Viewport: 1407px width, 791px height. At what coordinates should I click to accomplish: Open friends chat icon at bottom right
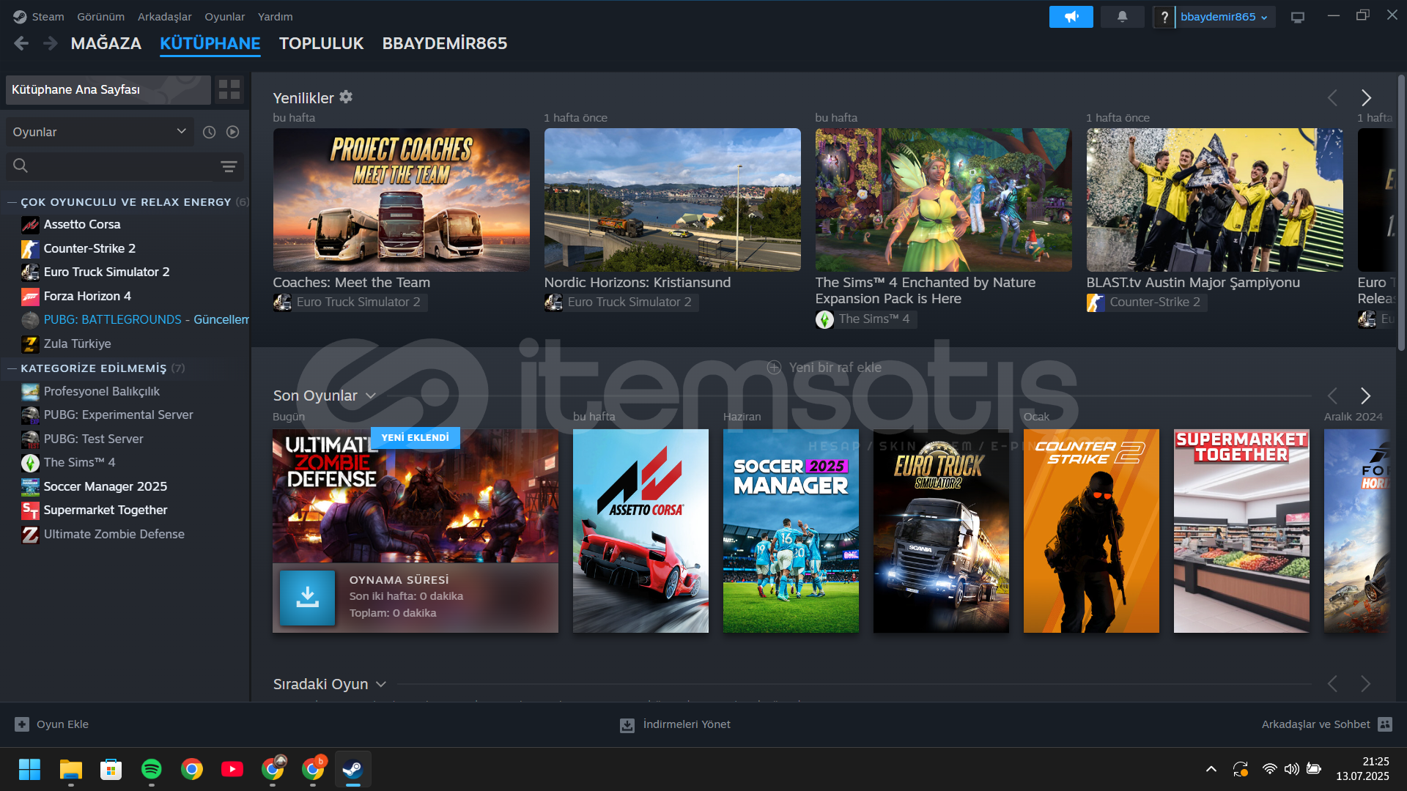pos(1385,724)
